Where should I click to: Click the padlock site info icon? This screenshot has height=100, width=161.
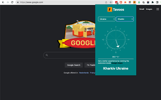(18, 2)
